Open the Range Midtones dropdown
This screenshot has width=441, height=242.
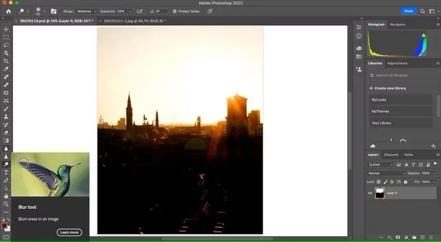(87, 11)
